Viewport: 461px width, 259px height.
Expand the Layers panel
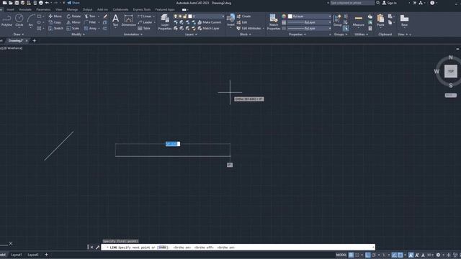click(191, 35)
